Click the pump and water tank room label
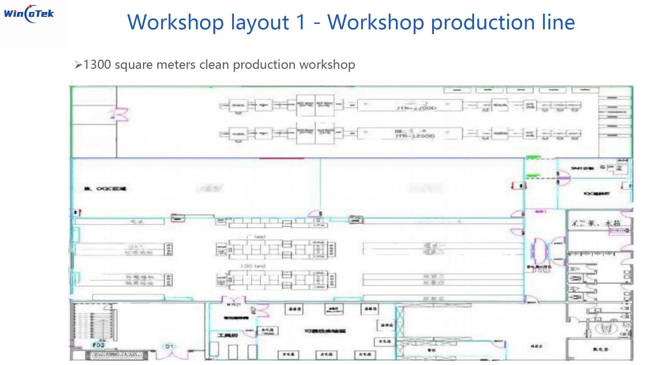 (596, 223)
